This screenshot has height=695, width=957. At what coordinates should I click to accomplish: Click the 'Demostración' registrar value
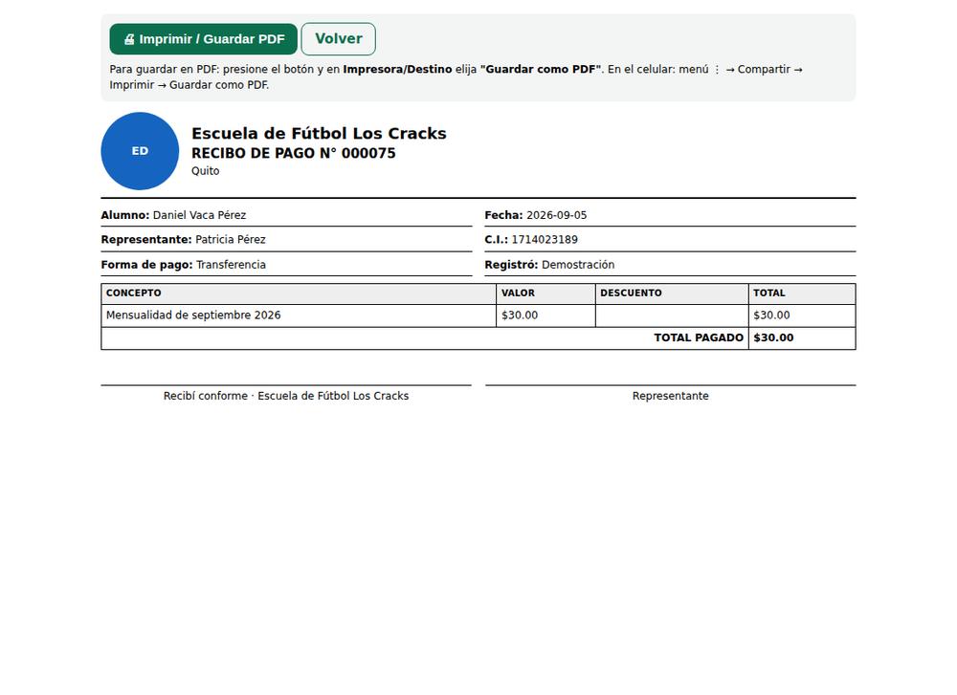coord(578,265)
